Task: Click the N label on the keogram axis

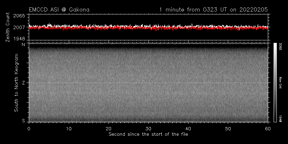Action: pos(23,44)
